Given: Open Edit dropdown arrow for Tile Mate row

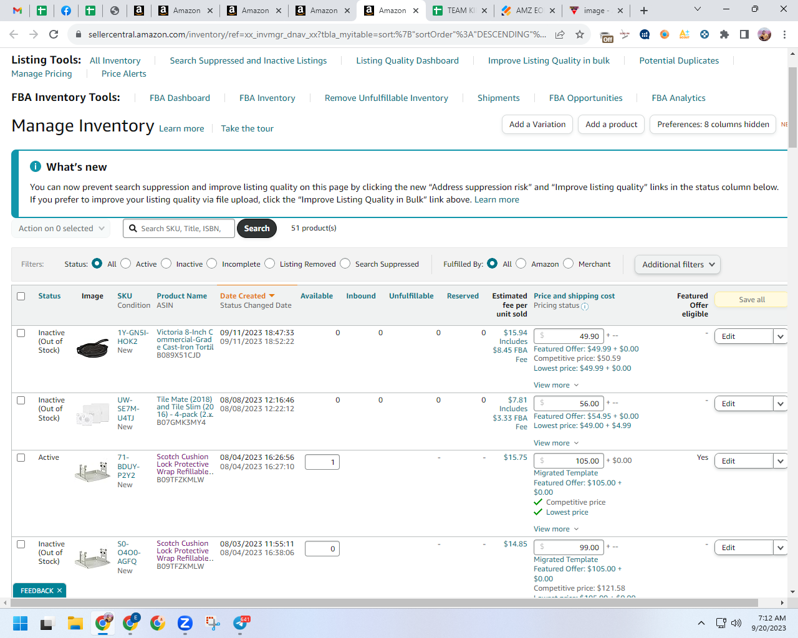Looking at the screenshot, I should coord(780,404).
